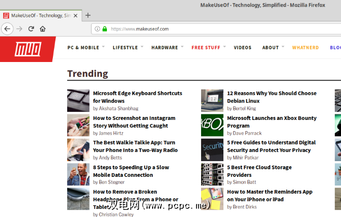The width and height of the screenshot is (341, 217).
Task: Click the Xbox logo thumbnail
Action: (212, 125)
